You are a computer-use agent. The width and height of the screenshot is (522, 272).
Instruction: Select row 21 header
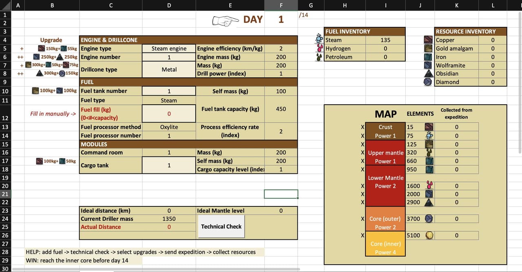(x=5, y=194)
